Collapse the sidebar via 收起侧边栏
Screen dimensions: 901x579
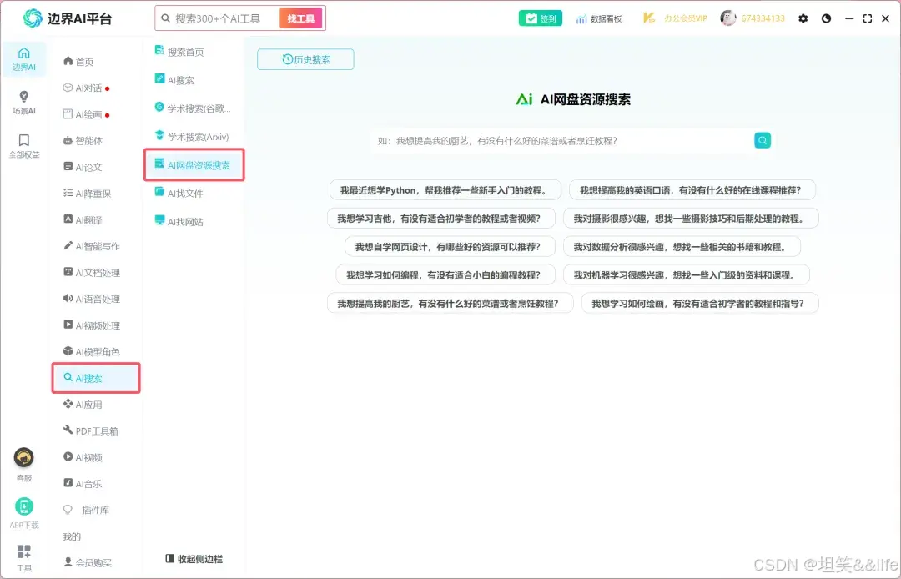[193, 559]
